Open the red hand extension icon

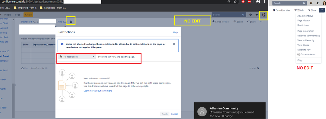243,2
